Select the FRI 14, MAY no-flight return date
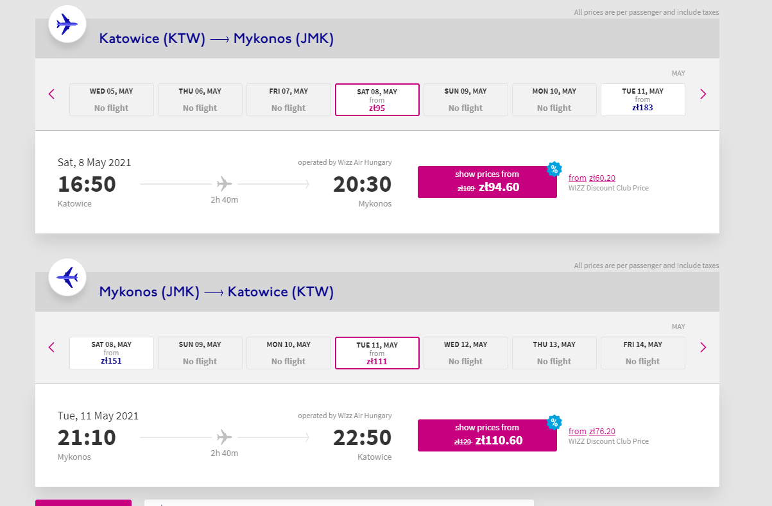This screenshot has height=506, width=772. pos(643,353)
